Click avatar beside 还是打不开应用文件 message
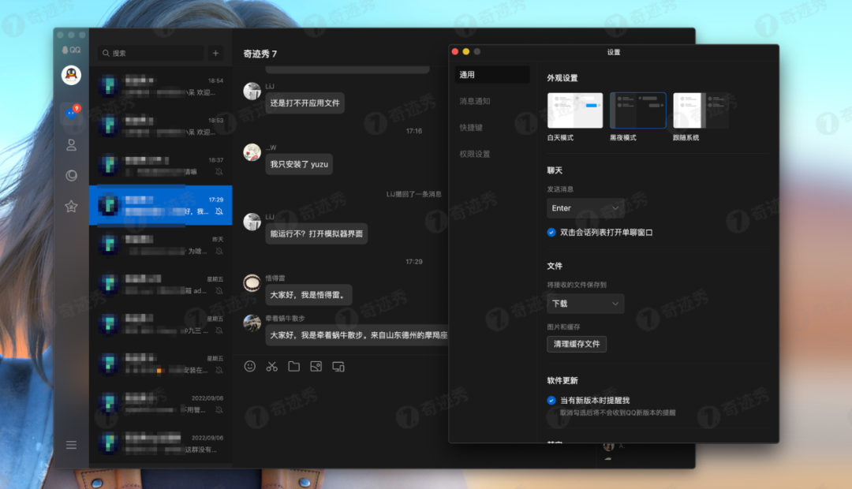The image size is (852, 489). [252, 91]
